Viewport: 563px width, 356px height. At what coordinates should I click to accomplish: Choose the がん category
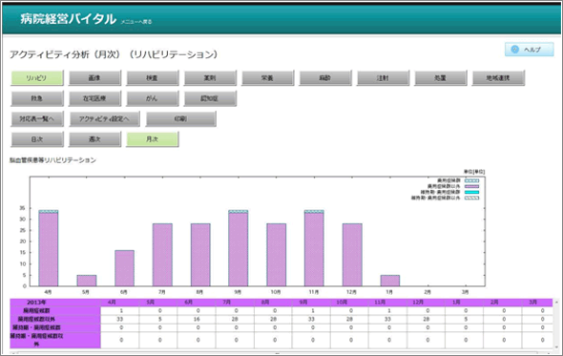click(x=153, y=98)
